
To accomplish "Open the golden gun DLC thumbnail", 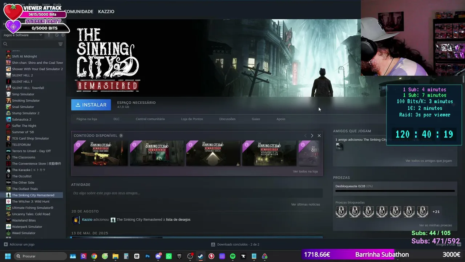I will pyautogui.click(x=101, y=153).
